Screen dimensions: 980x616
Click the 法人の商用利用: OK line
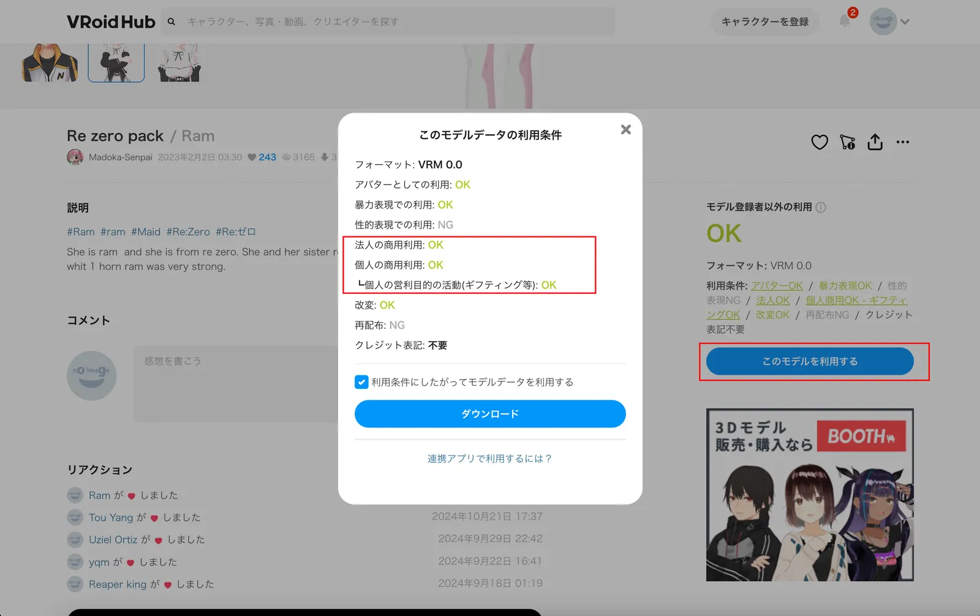[x=399, y=245]
